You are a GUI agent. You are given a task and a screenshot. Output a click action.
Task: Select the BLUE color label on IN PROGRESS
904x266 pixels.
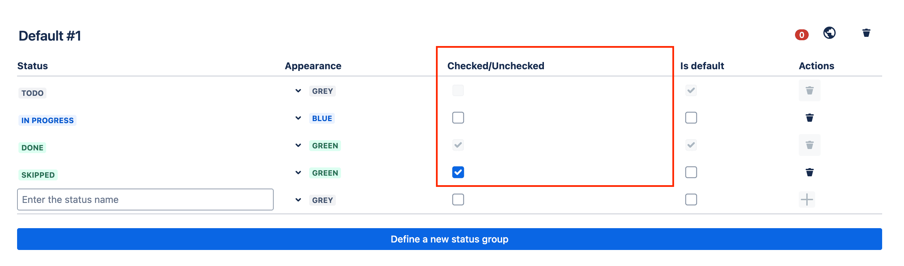pyautogui.click(x=321, y=118)
